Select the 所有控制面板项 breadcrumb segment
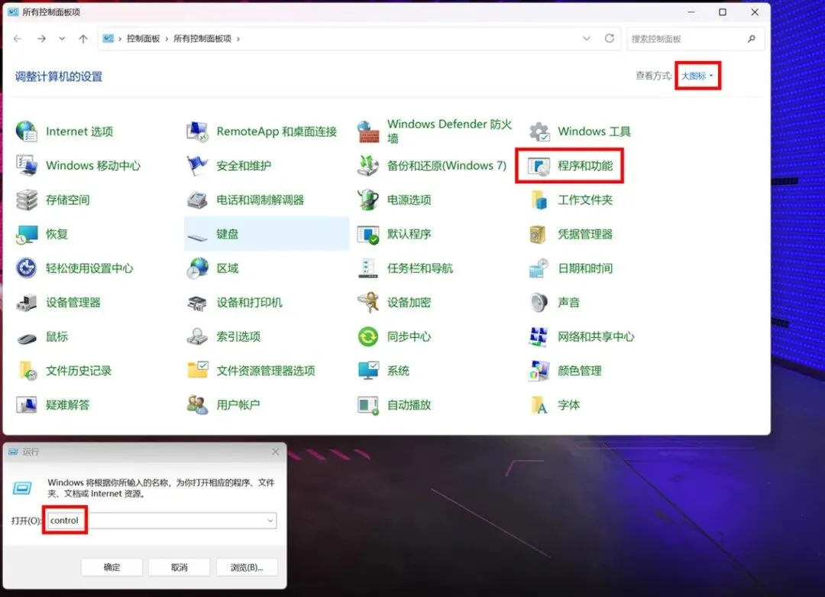 pos(202,38)
